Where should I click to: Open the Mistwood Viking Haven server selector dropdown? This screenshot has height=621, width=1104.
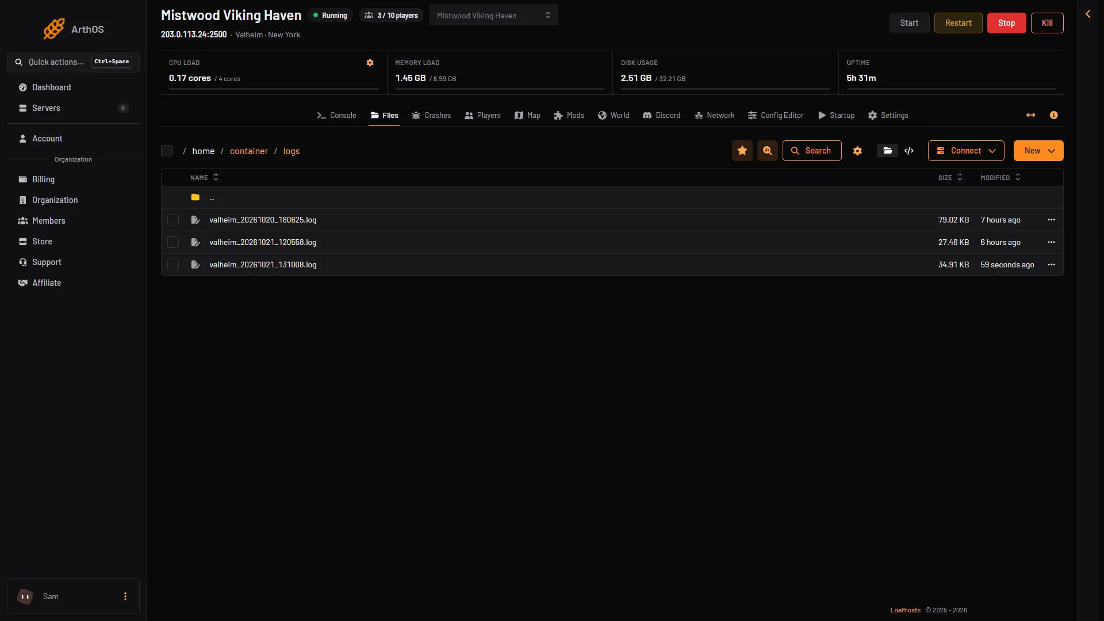click(x=494, y=16)
